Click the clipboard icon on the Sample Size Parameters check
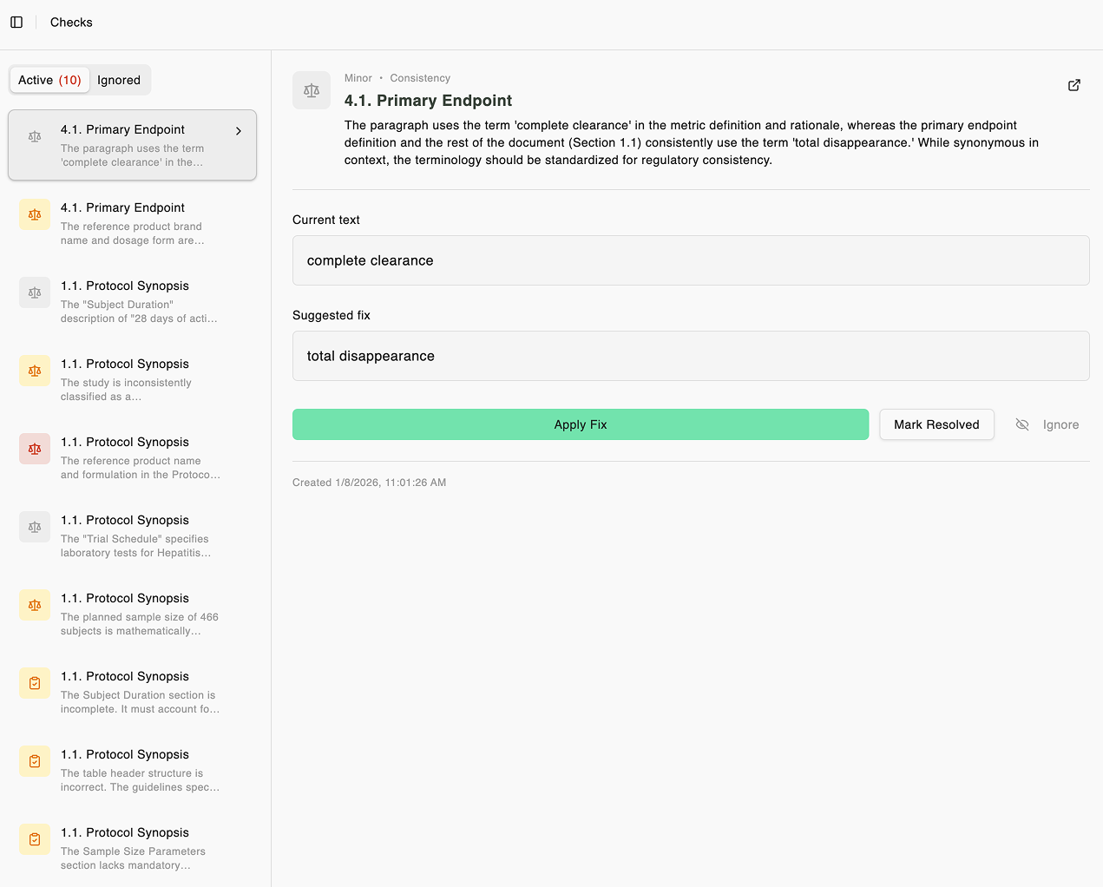 34,839
